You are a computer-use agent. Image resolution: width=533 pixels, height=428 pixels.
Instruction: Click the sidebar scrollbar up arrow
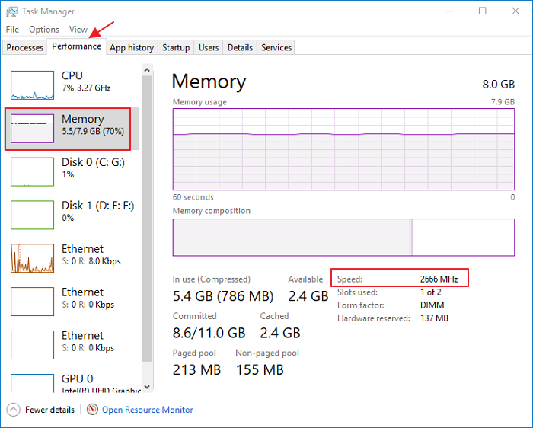click(x=147, y=71)
